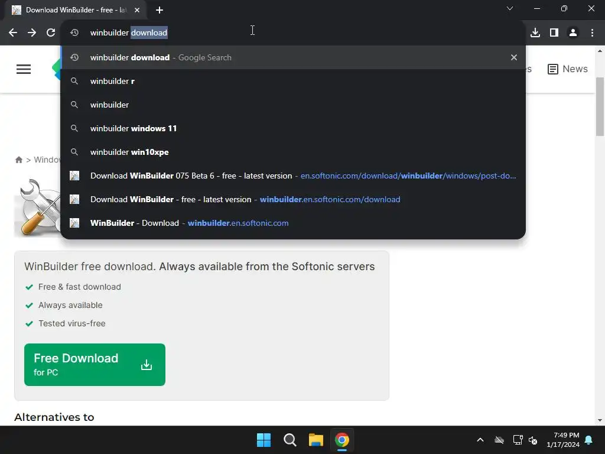
Task: Click the 'Always available' text
Action: (x=70, y=305)
